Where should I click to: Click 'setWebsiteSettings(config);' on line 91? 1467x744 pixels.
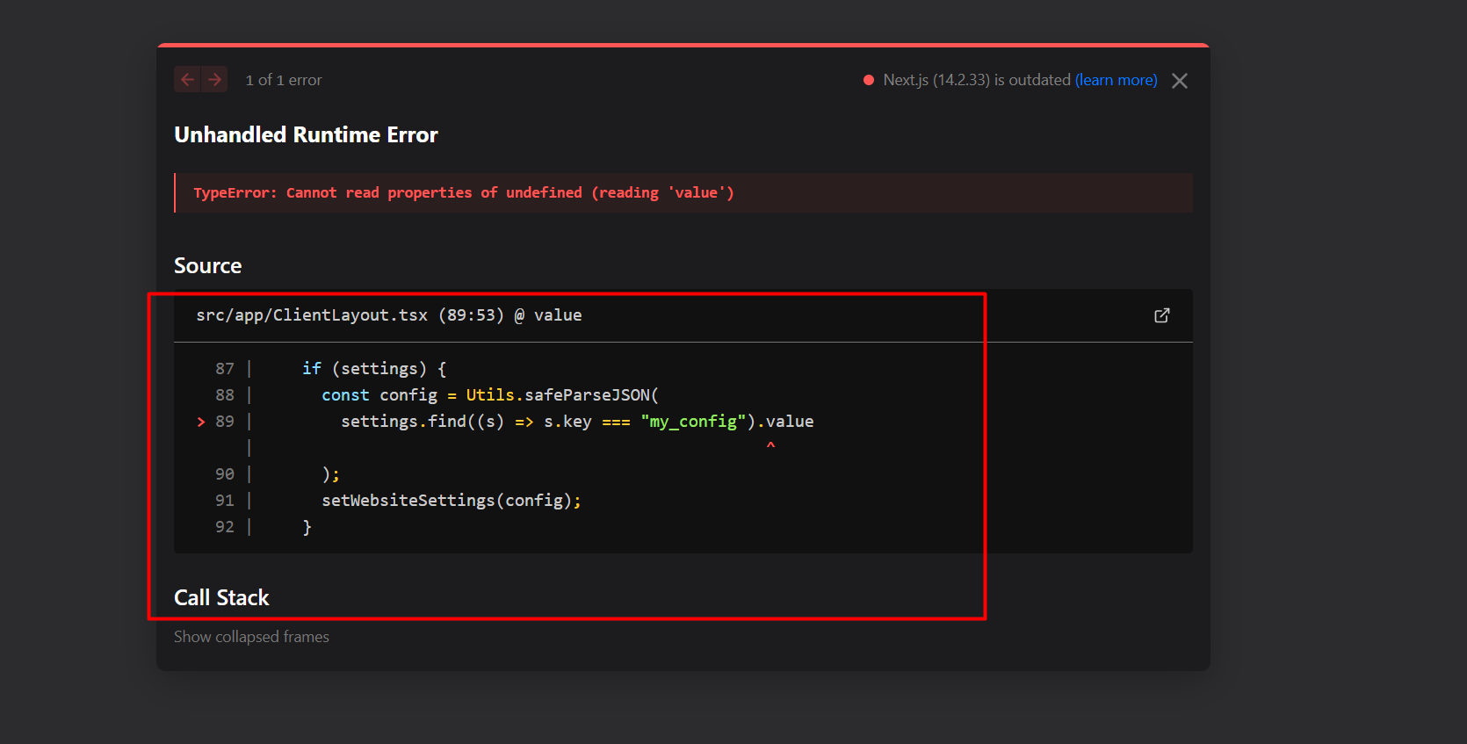451,501
